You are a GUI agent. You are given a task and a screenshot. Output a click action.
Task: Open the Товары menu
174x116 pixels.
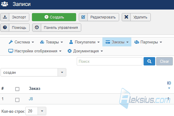pos(52,42)
